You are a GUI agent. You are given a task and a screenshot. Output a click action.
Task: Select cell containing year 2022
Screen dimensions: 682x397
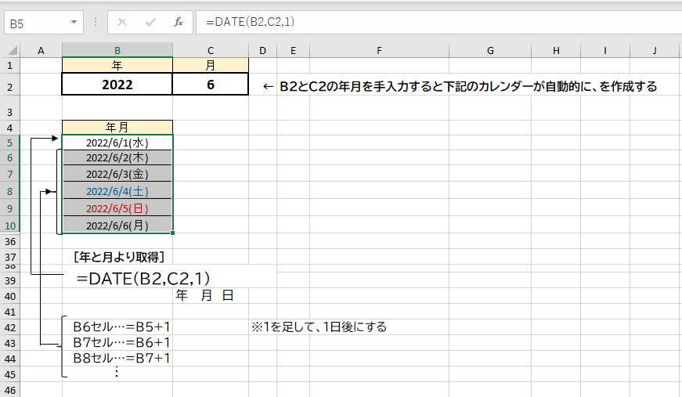point(117,85)
